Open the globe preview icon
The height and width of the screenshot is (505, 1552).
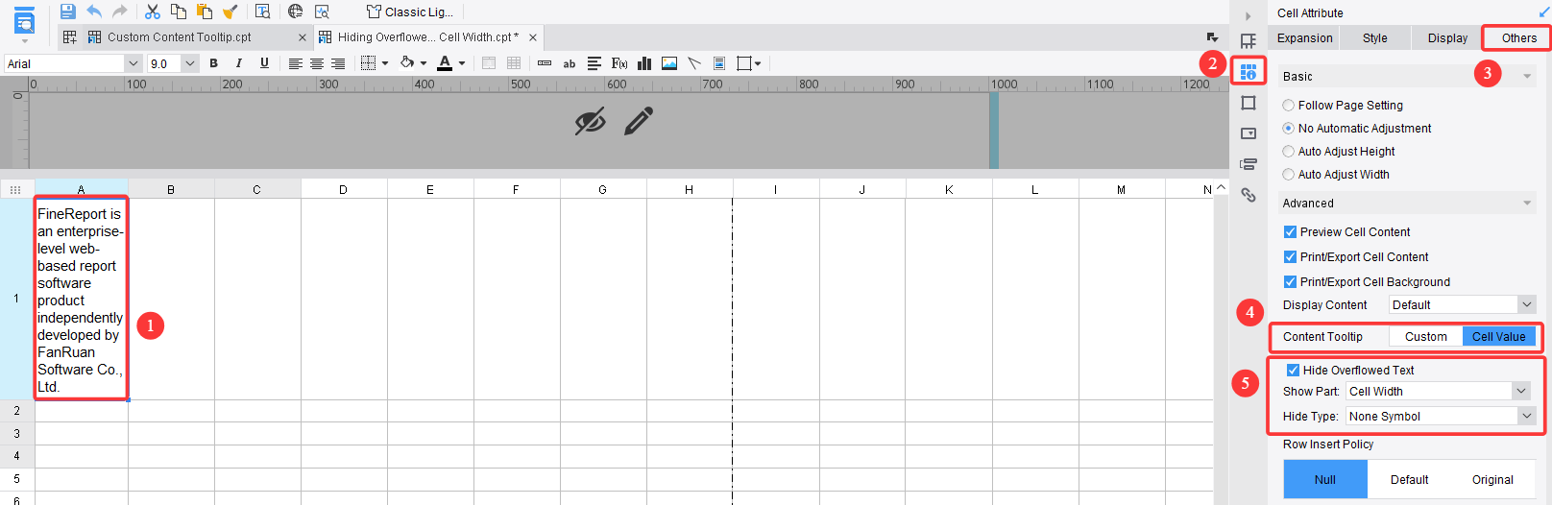296,12
